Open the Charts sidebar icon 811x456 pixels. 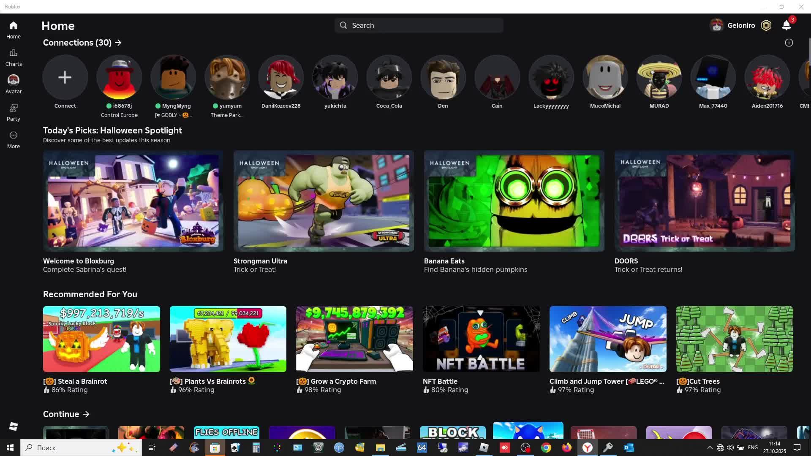(14, 57)
